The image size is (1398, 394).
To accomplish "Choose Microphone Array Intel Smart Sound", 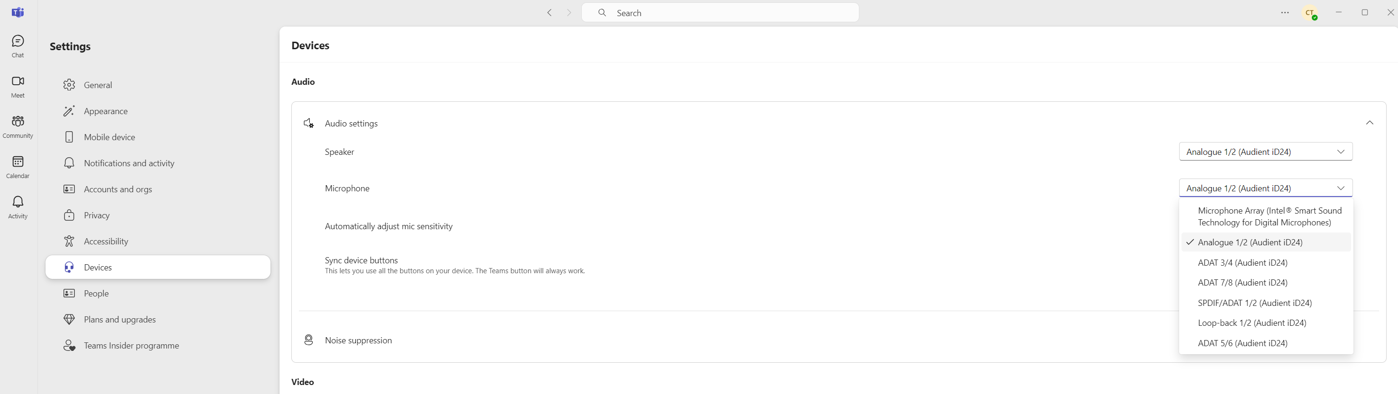I will 1265,216.
